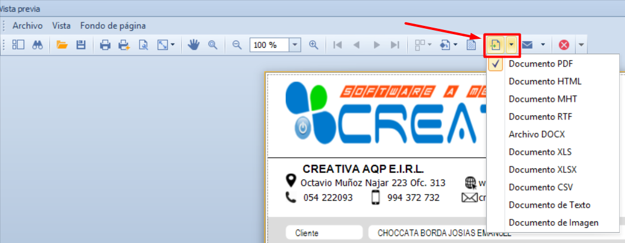The width and height of the screenshot is (625, 243).
Task: Open the e-mail format dropdown arrow
Action: click(x=543, y=45)
